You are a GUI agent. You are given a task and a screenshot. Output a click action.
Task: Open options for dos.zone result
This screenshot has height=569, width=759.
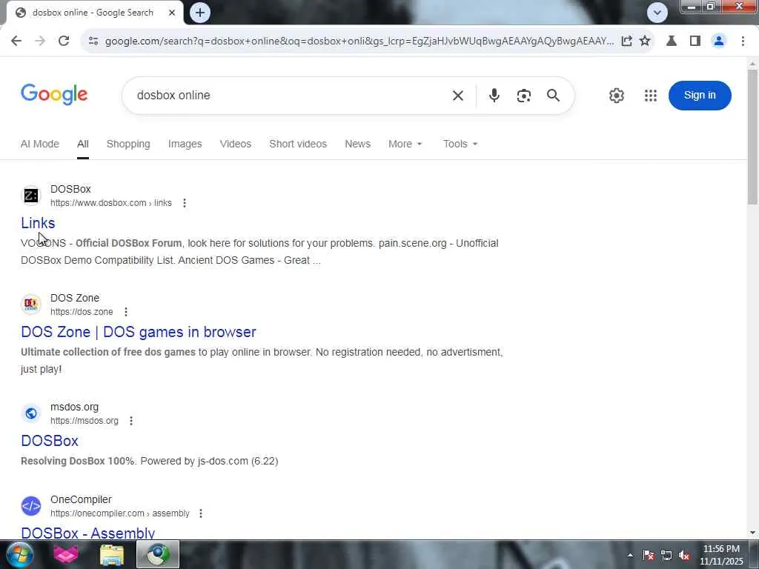tap(126, 312)
